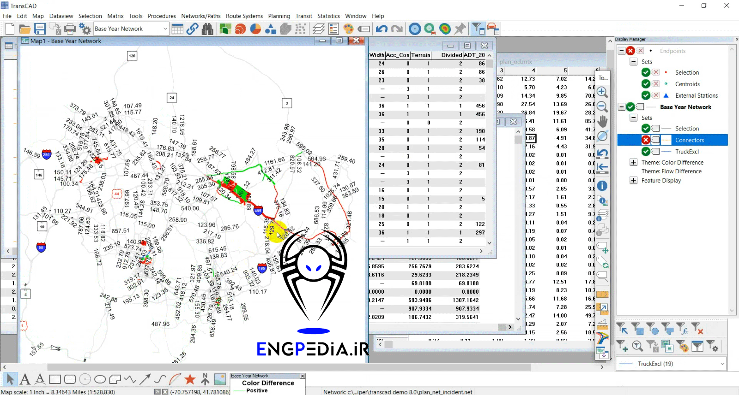Image resolution: width=739 pixels, height=395 pixels.
Task: Select the Zoom Out magnifier tool
Action: 602,106
